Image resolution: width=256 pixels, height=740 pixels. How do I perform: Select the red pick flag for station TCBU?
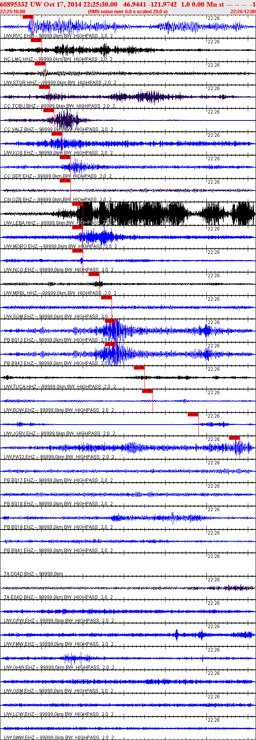coord(44,87)
